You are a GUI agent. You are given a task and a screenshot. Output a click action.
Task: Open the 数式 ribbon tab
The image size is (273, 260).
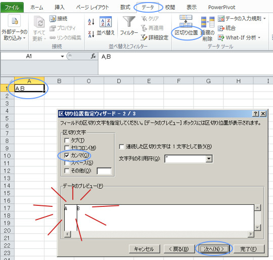[125, 7]
